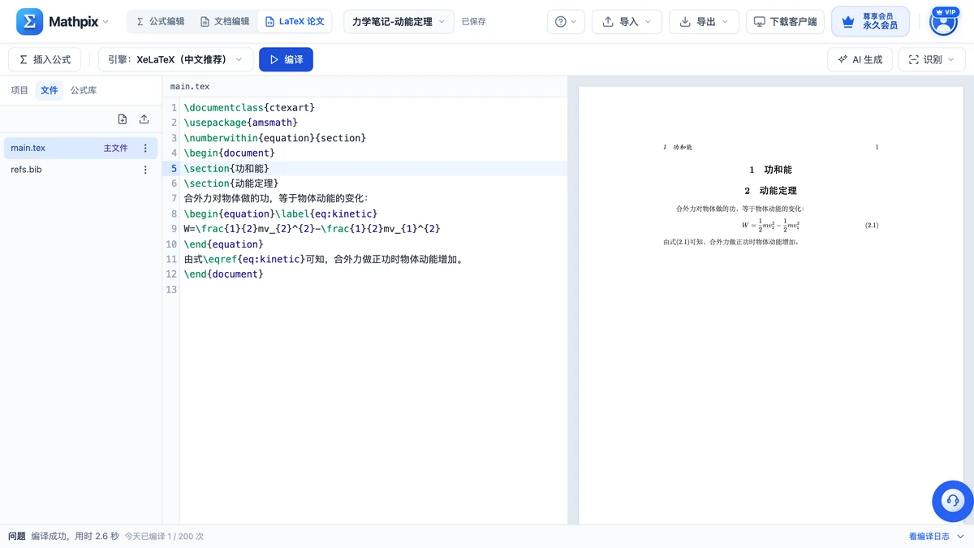
Task: Click the \numberwithin{equation}{section} line
Action: coord(275,138)
